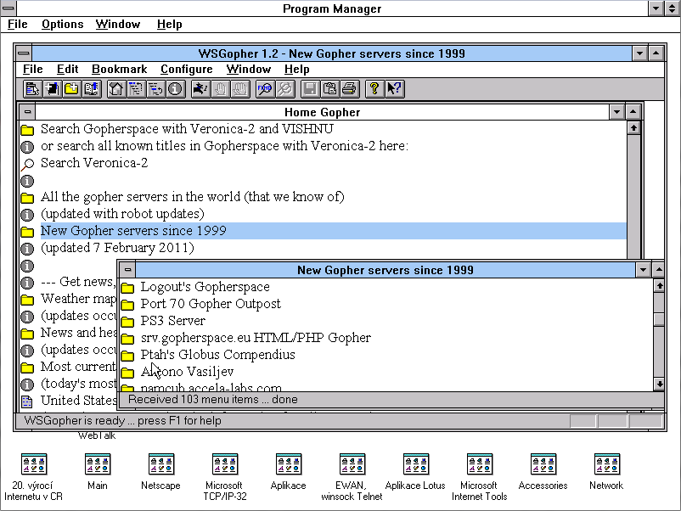Click WSGopher is ready status bar text
681x511 pixels.
(x=122, y=420)
